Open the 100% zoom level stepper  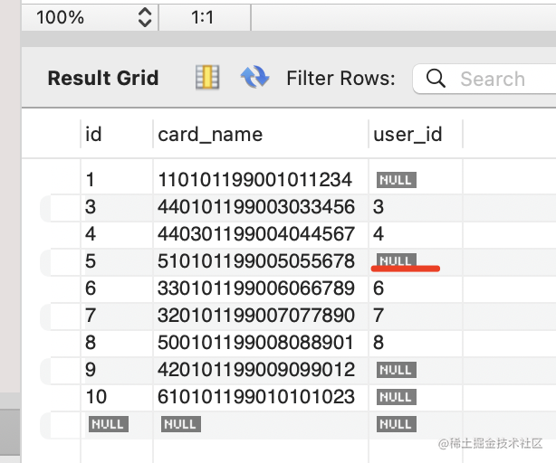point(144,17)
